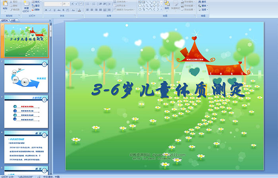The image size is (278, 178).
Task: Click the Find (查找) binoculars icon
Action: point(200,2)
